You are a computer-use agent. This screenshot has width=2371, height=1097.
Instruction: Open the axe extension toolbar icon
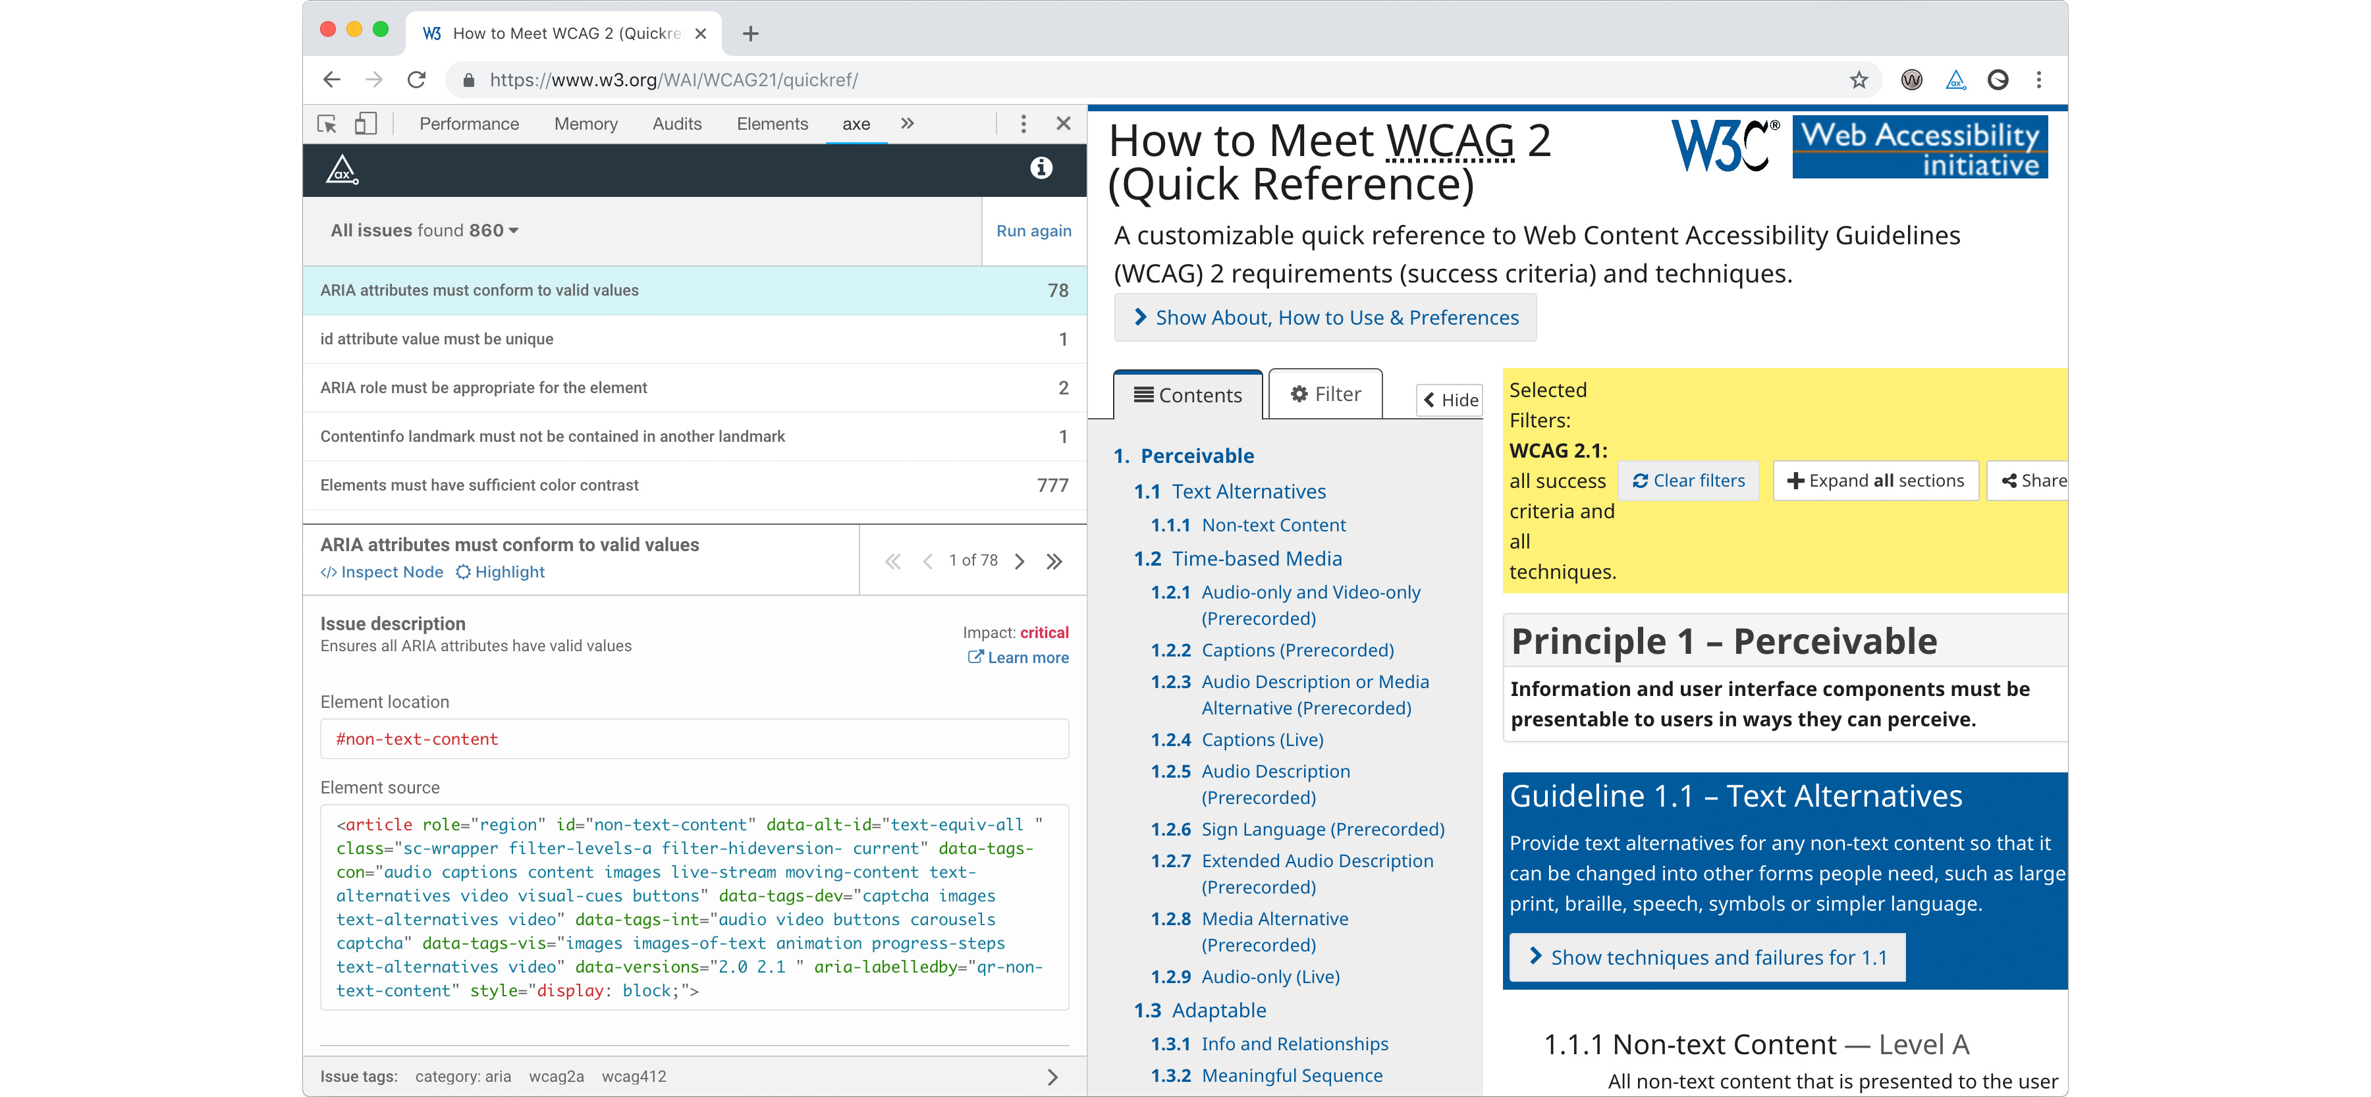pos(1956,80)
